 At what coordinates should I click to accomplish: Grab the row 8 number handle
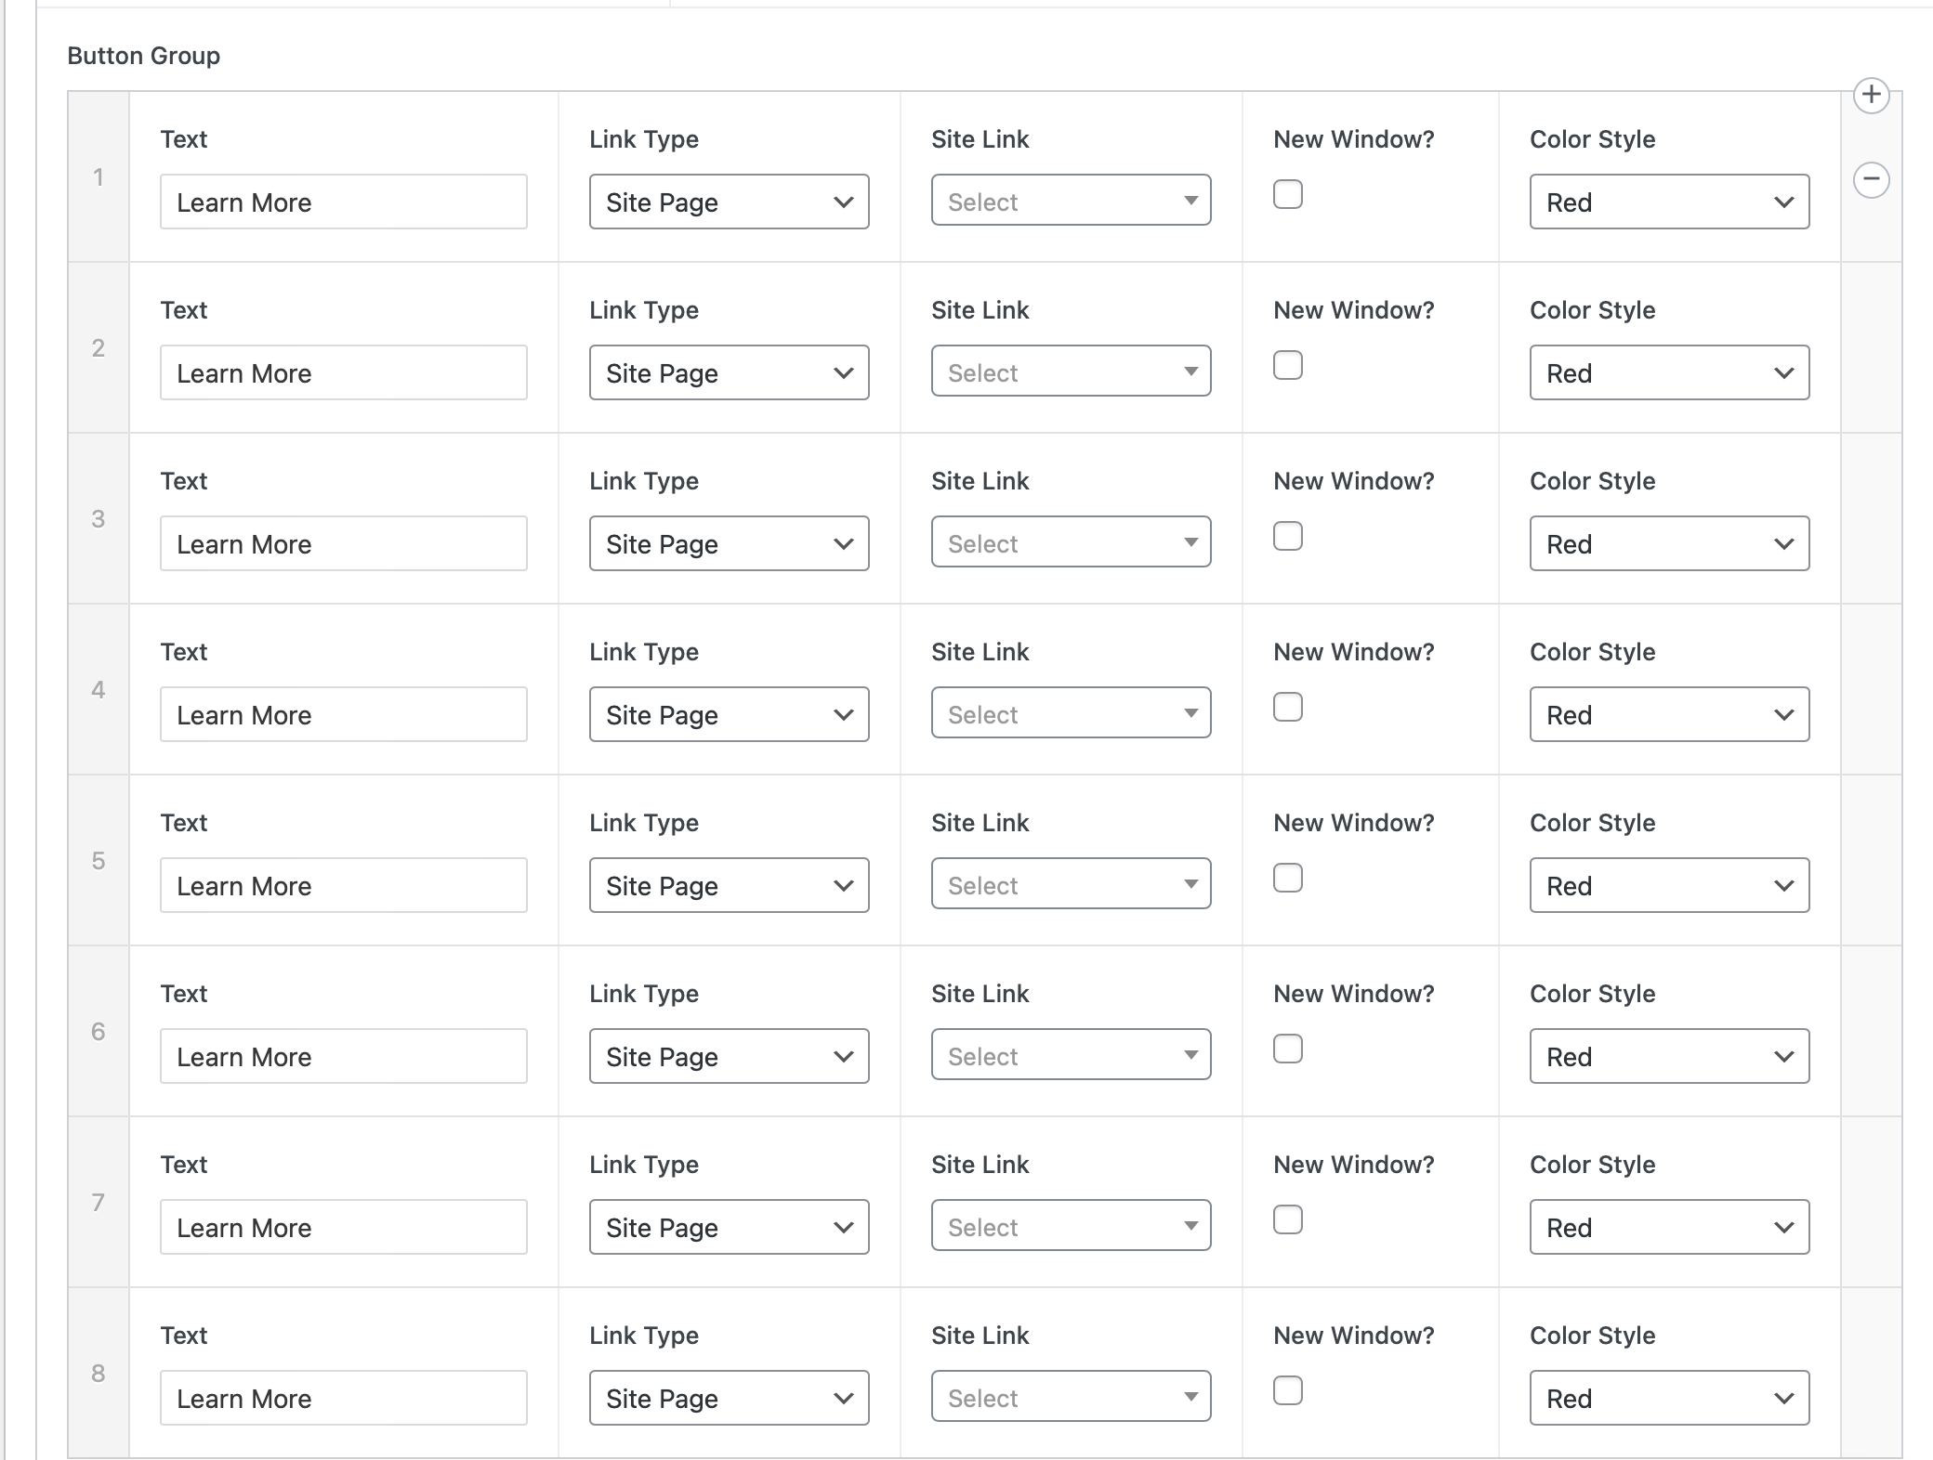click(99, 1373)
